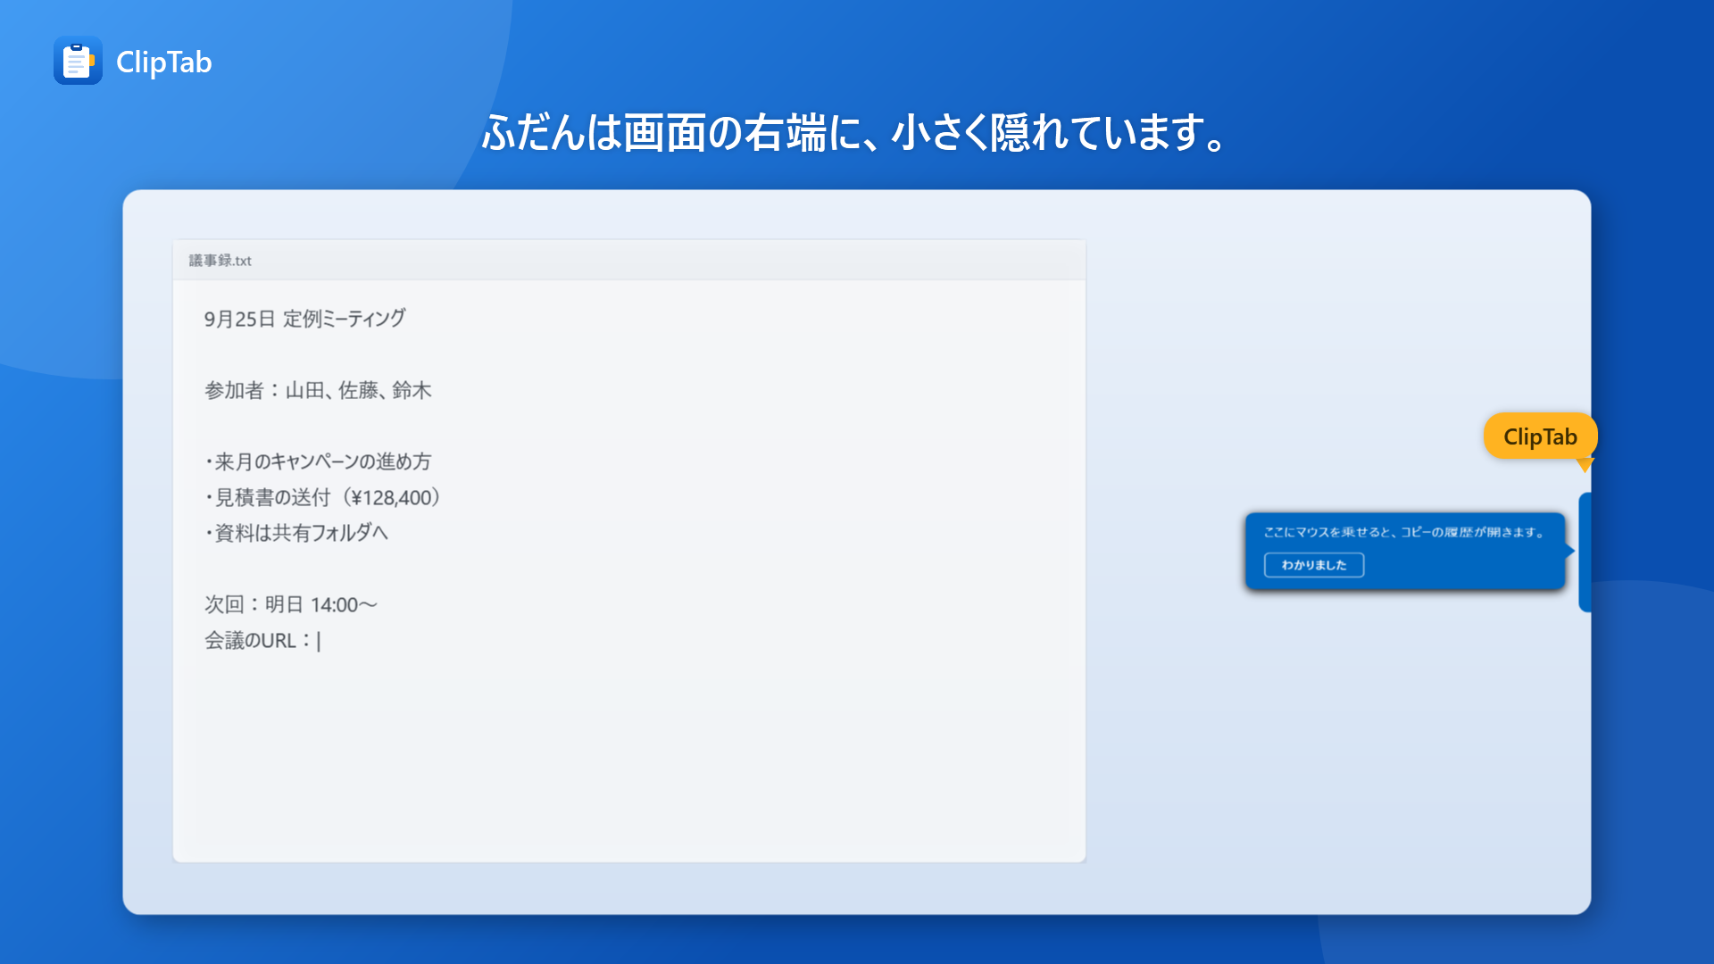
Task: Click the ClipTab brand name text at top left
Action: tap(164, 62)
